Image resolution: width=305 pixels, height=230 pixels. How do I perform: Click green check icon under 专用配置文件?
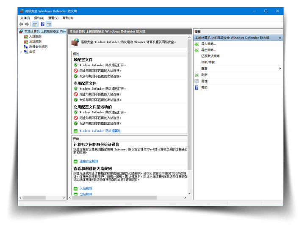coord(76,100)
